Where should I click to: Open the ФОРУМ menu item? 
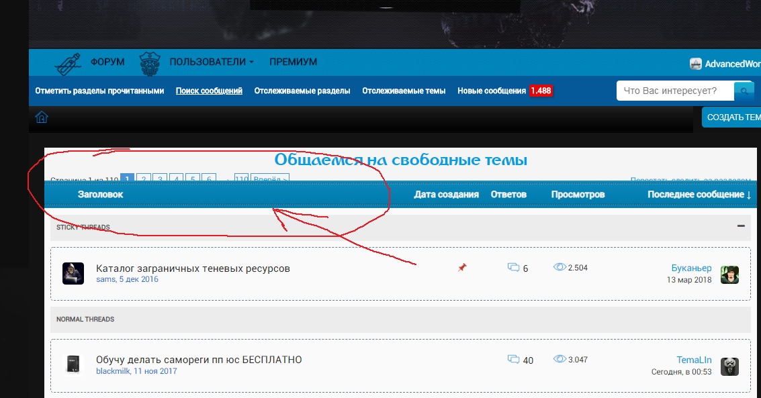[107, 62]
